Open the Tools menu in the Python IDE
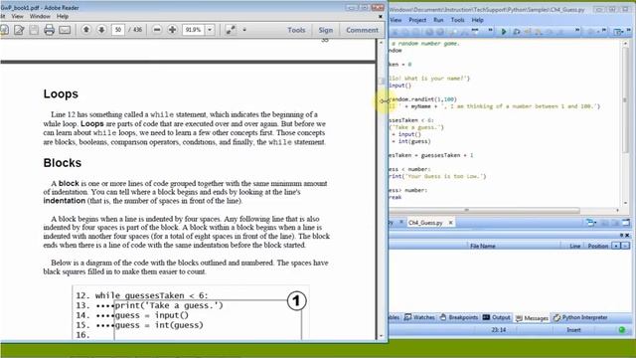Image resolution: width=636 pixels, height=358 pixels. click(x=457, y=20)
